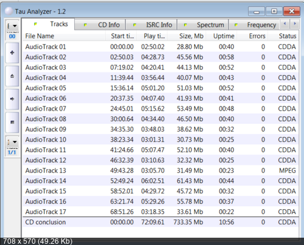Select the AudioTrack 05 row
The image size is (304, 245).
coord(161,88)
